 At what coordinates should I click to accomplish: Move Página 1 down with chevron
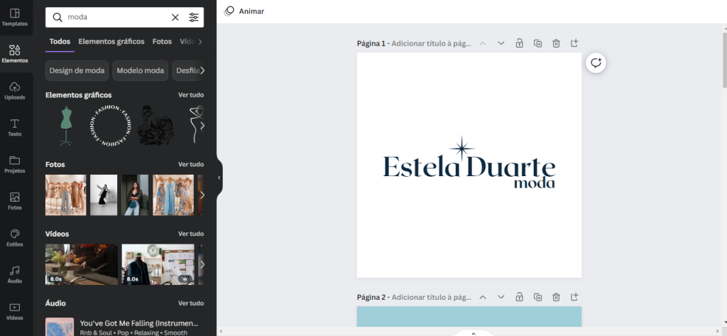pyautogui.click(x=501, y=43)
